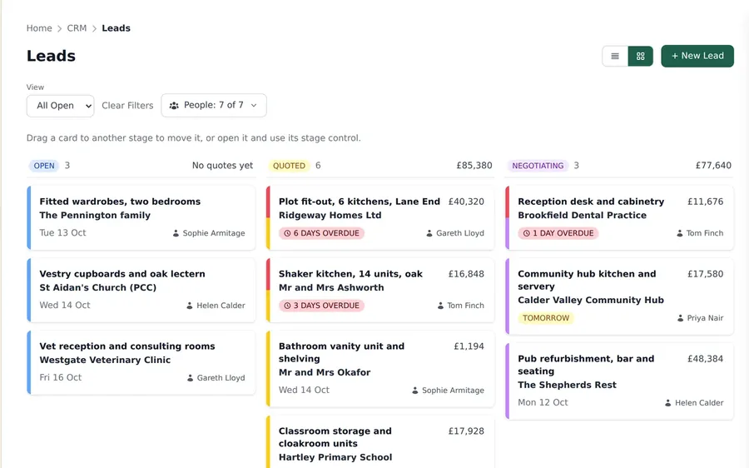The height and width of the screenshot is (468, 749).
Task: Click person icon beside Sophie Armitage on Okafor card
Action: [x=415, y=391]
